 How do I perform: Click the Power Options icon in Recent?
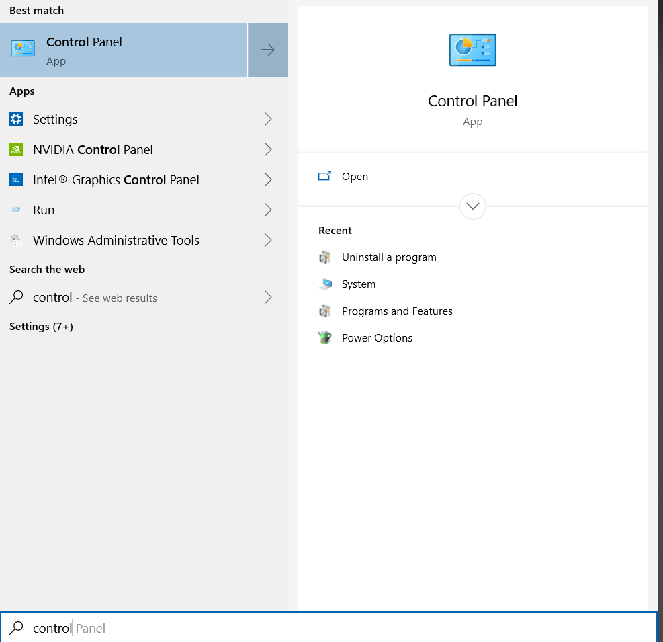click(325, 337)
